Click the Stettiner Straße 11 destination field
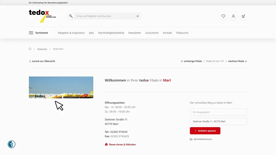This screenshot has height=155, width=276. (218, 121)
